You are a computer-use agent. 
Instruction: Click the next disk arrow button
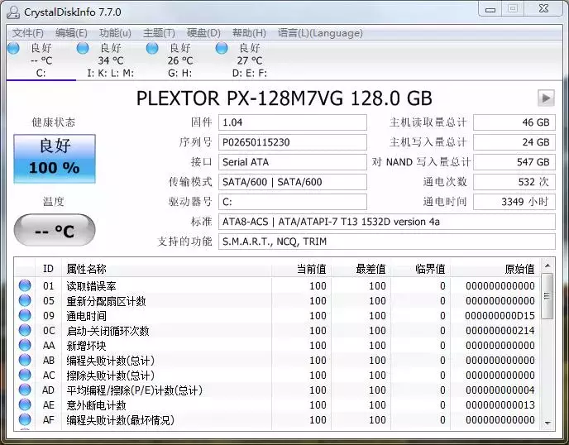(x=545, y=98)
